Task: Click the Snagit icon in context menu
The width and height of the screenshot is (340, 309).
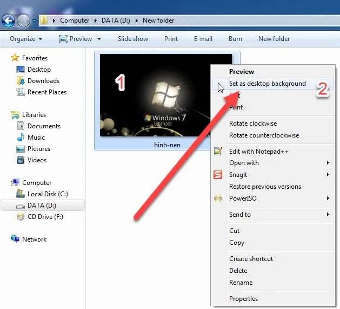Action: tap(218, 175)
